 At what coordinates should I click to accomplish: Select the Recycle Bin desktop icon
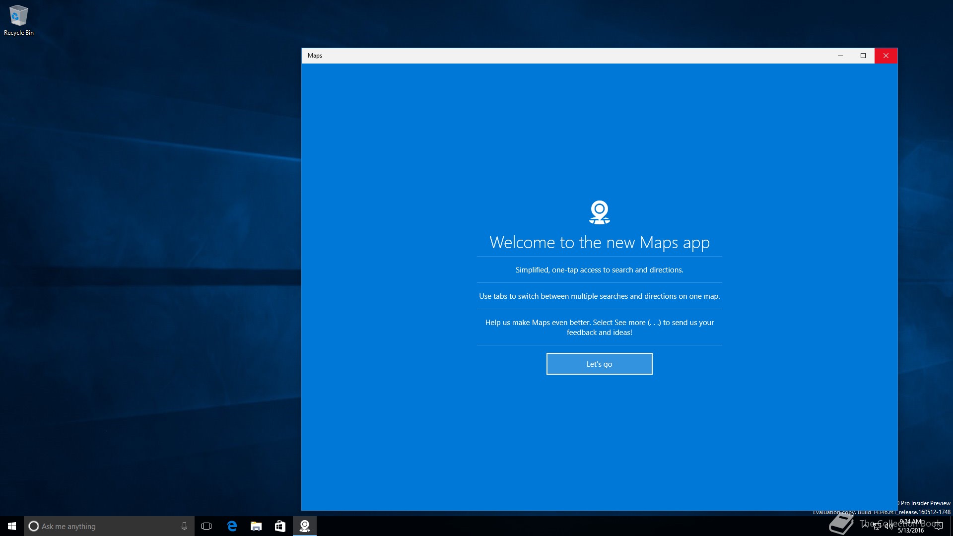tap(19, 20)
